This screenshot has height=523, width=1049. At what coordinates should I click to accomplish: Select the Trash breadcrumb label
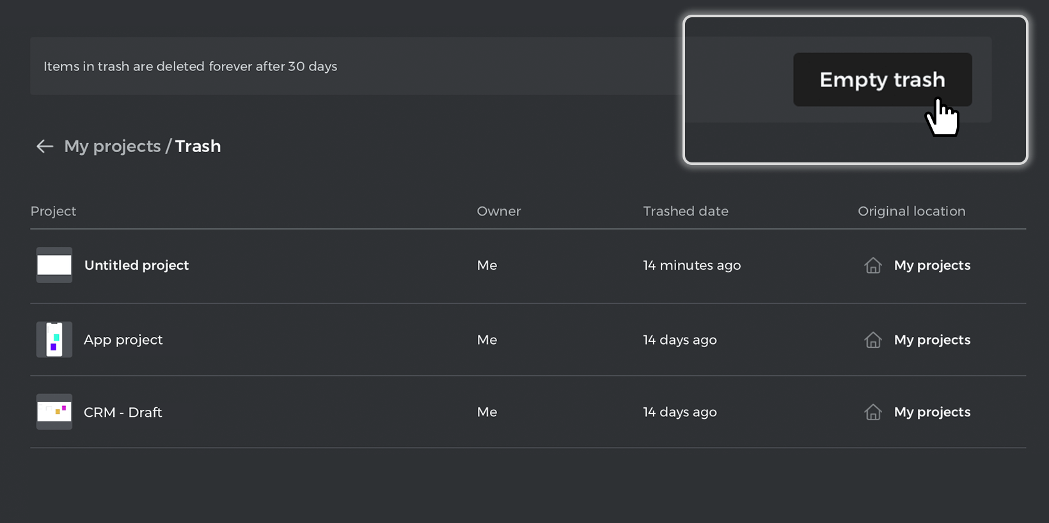pyautogui.click(x=198, y=146)
